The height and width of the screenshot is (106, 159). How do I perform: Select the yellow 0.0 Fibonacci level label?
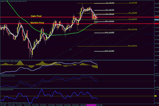[133, 3]
